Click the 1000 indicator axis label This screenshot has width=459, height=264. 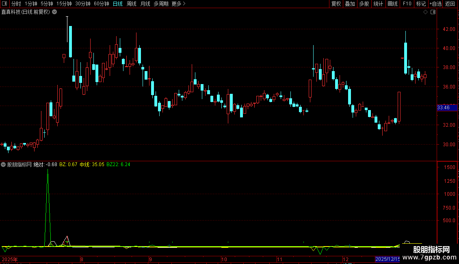point(449,194)
